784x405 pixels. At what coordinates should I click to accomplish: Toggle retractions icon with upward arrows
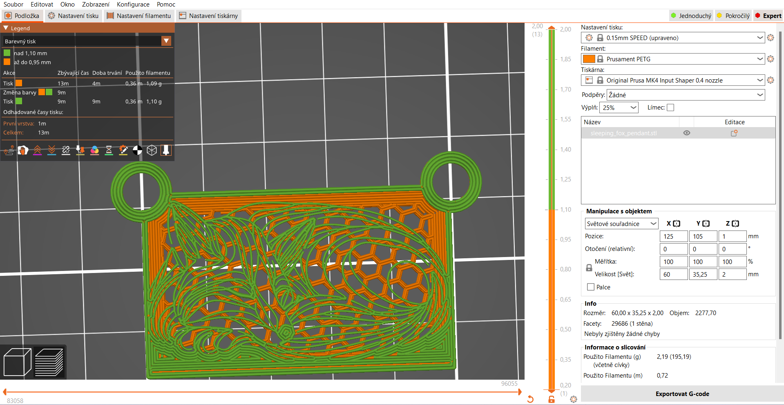coord(38,150)
